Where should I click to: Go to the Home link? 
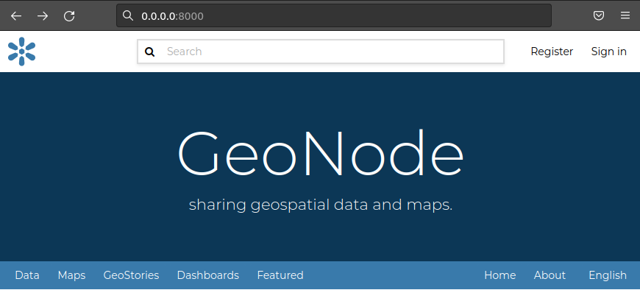[x=500, y=275]
